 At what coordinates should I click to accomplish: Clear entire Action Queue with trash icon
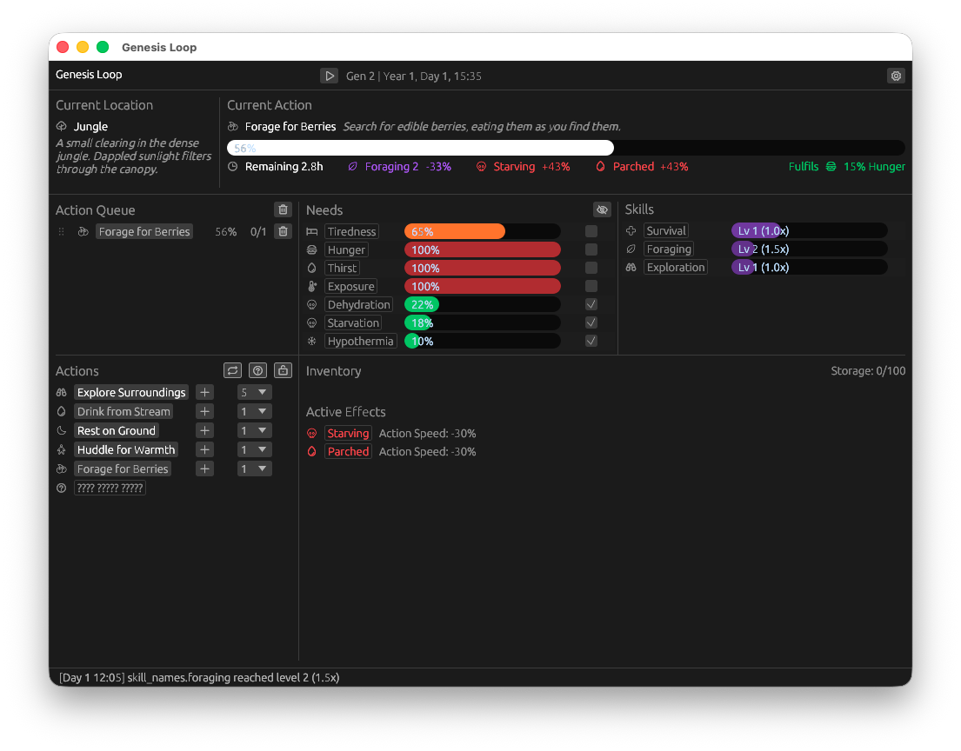[x=284, y=209]
